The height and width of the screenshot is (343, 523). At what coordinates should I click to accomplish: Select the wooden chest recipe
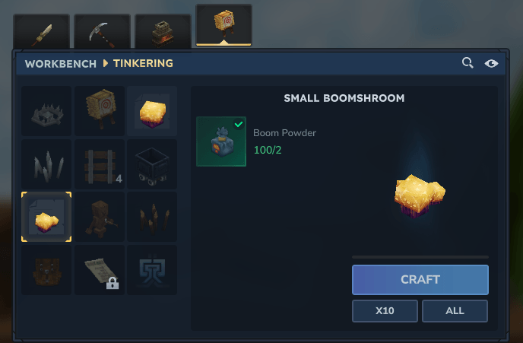tap(46, 270)
